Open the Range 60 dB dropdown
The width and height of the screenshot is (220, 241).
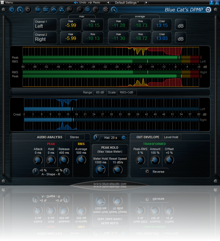tap(100, 92)
